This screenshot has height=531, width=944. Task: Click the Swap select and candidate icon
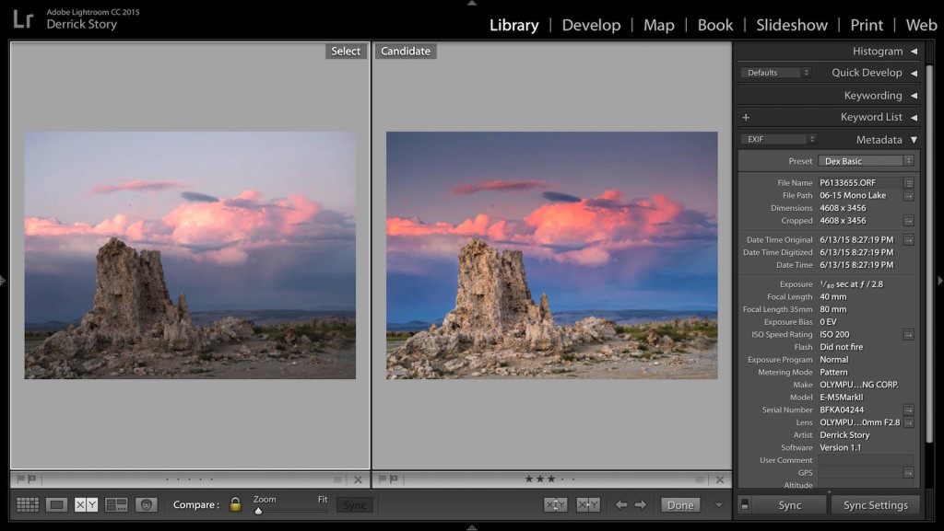point(556,504)
